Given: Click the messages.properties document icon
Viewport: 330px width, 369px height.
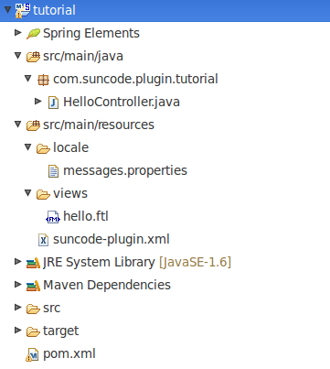Looking at the screenshot, I should (53, 171).
